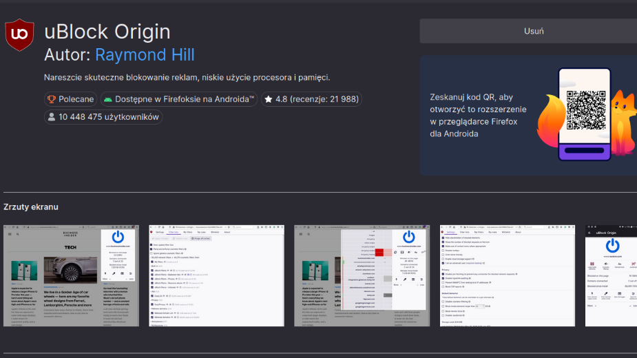Open third screenshot with red request matrix
Viewport: 637px width, 358px height.
pyautogui.click(x=362, y=275)
